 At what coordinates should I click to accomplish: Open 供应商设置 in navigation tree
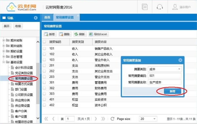coord(22,106)
